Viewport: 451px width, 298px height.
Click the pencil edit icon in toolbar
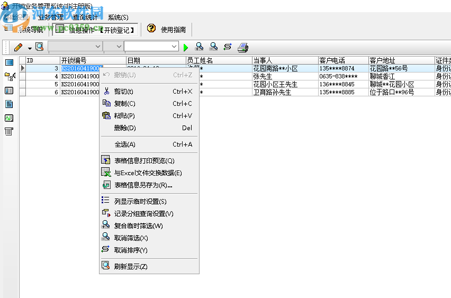(x=18, y=47)
